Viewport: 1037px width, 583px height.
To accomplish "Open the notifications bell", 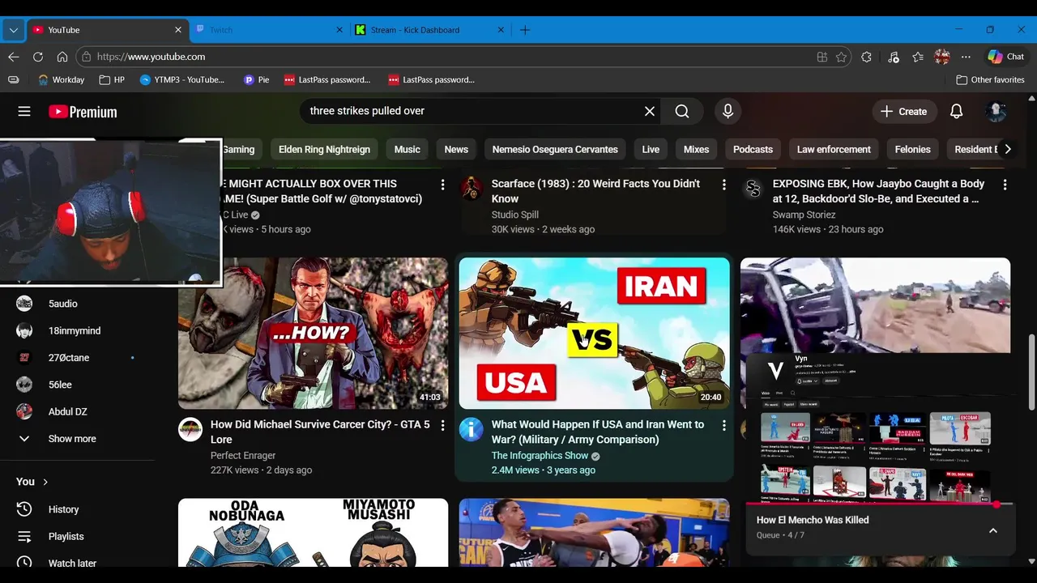I will (x=956, y=112).
